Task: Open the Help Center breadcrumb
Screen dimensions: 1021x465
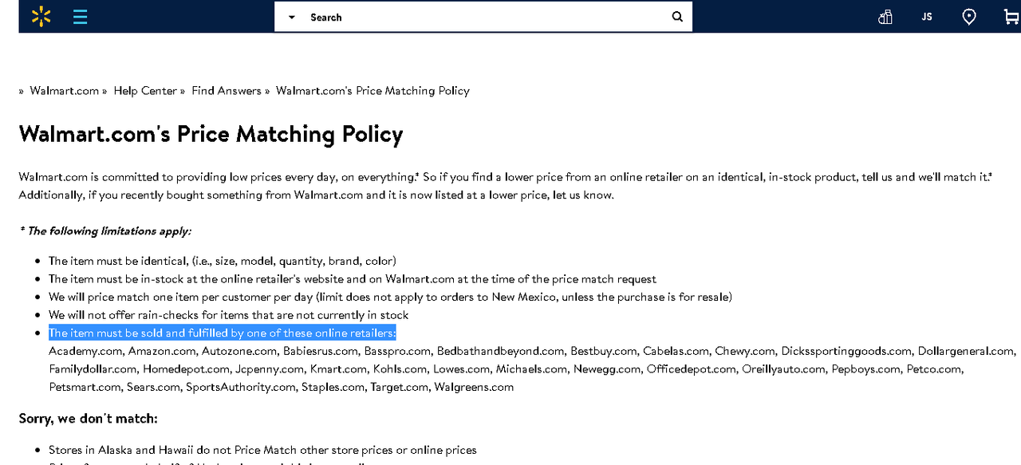Action: pyautogui.click(x=145, y=91)
